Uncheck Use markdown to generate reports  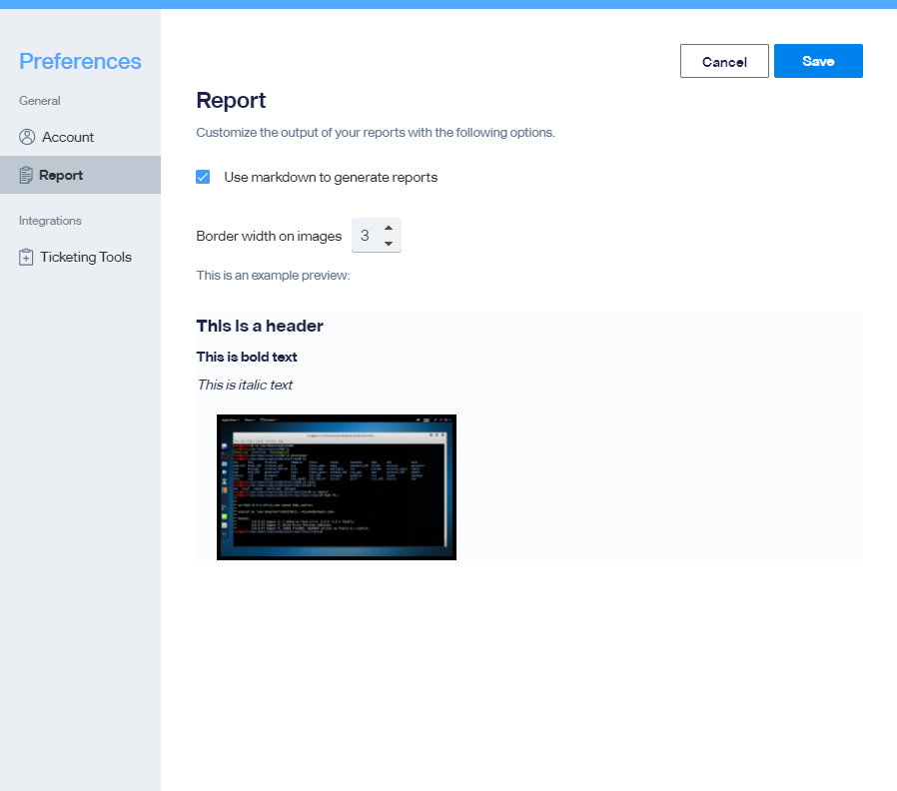(203, 177)
